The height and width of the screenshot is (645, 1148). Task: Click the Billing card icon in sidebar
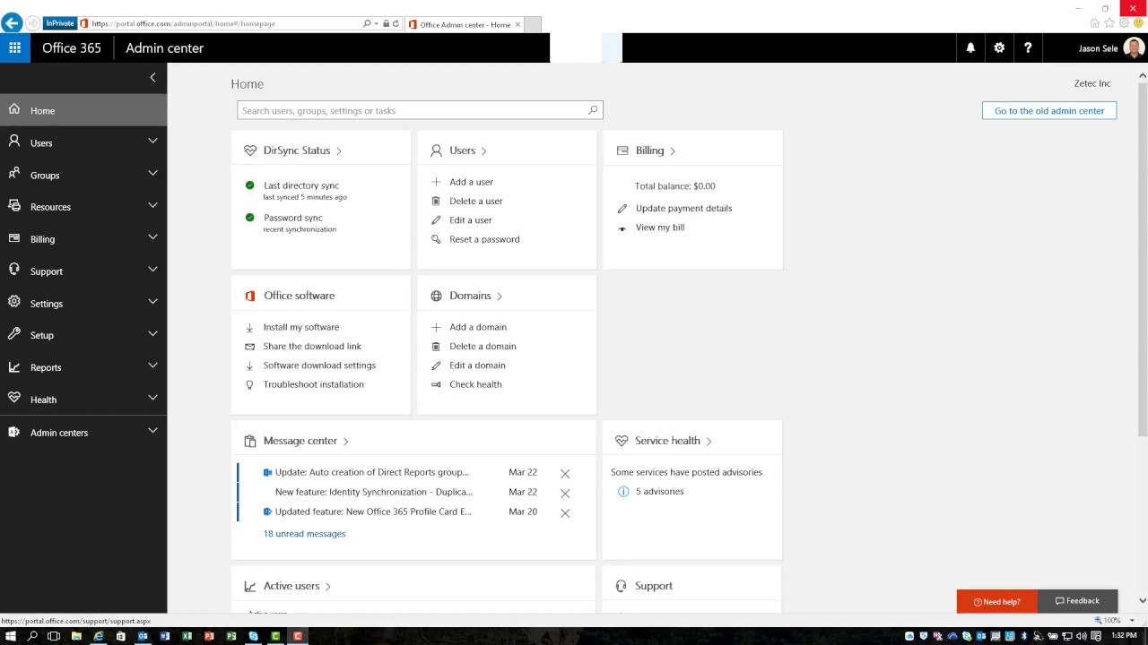pos(14,238)
